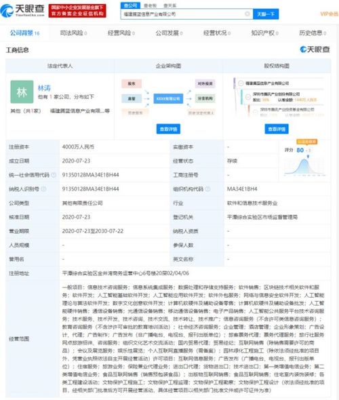
Task: Click the score distribution curve chart
Action: 305,167
